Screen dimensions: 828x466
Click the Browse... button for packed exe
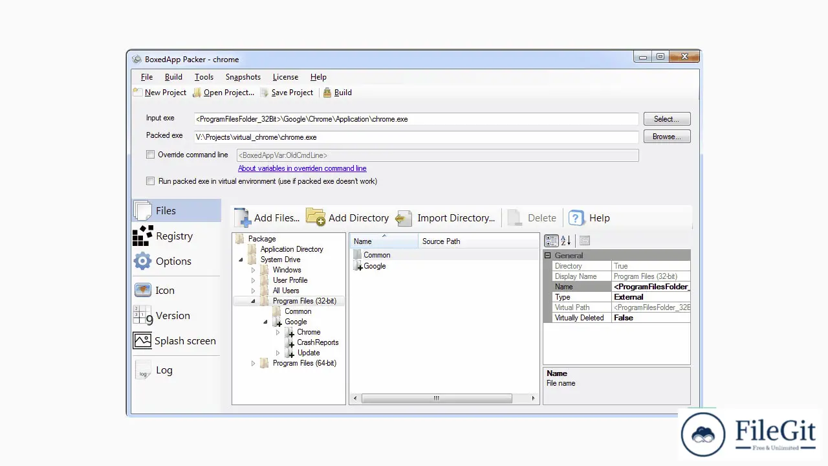[667, 137]
